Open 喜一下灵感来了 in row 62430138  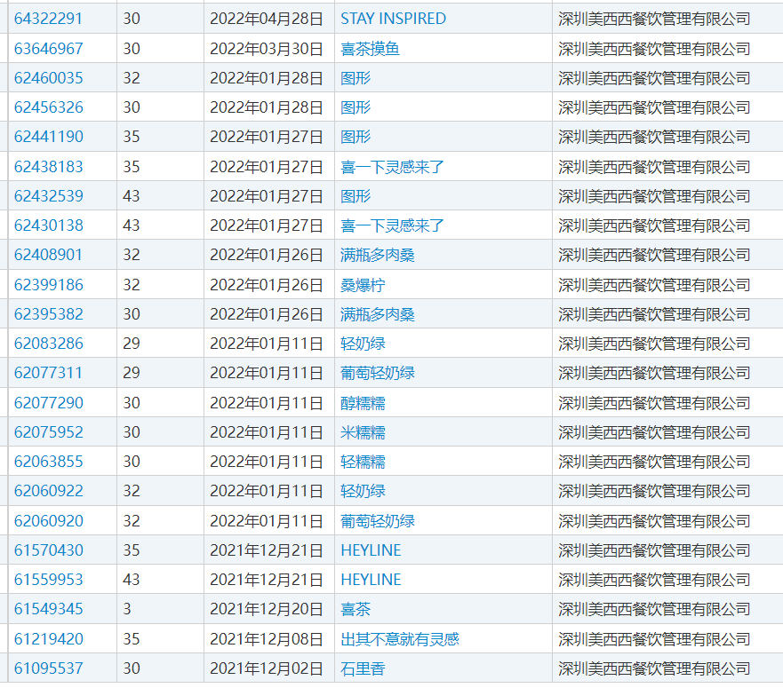tap(392, 225)
